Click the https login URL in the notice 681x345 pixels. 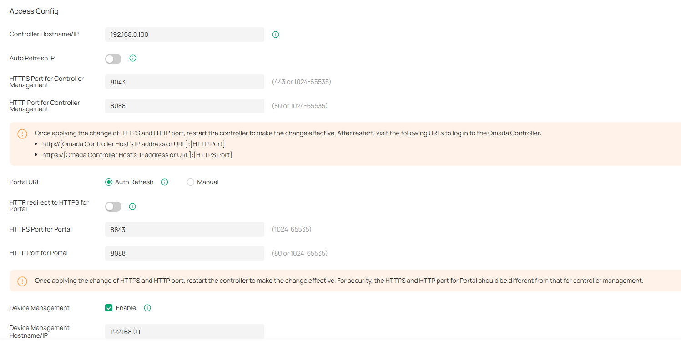coord(137,154)
